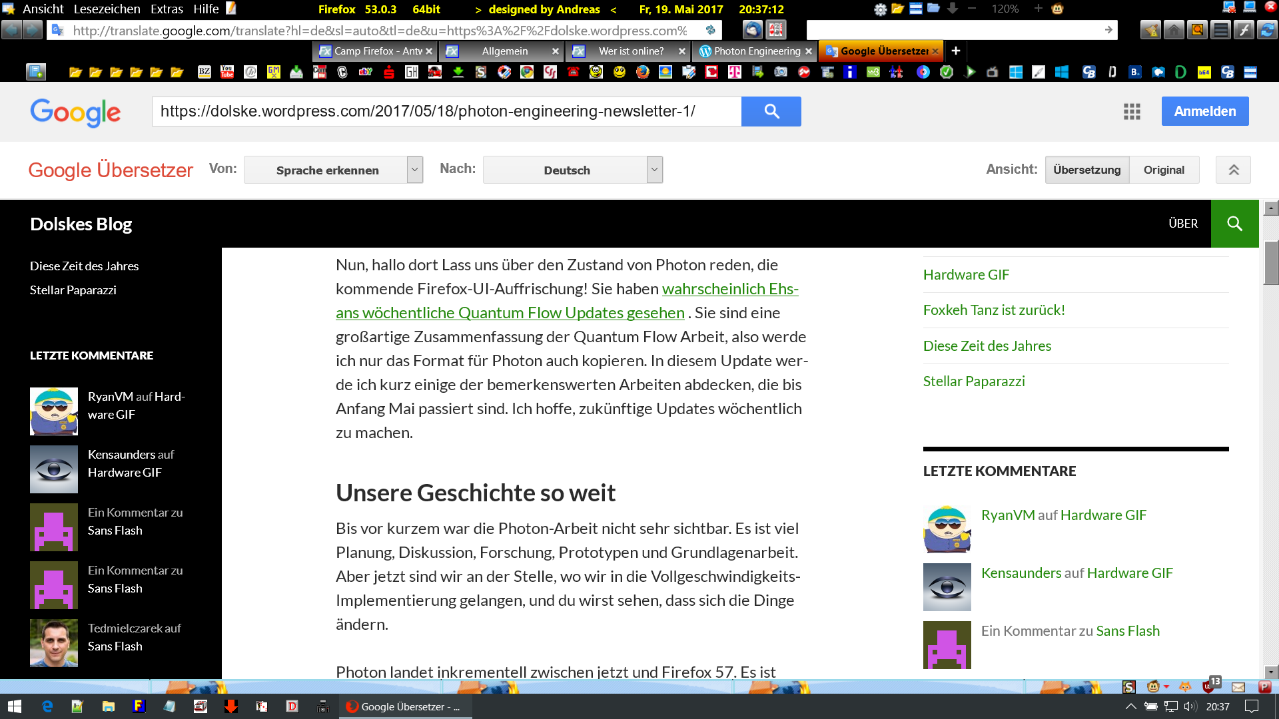Click the uBlock Origin shield icon
Image resolution: width=1279 pixels, height=719 pixels.
point(1208,686)
